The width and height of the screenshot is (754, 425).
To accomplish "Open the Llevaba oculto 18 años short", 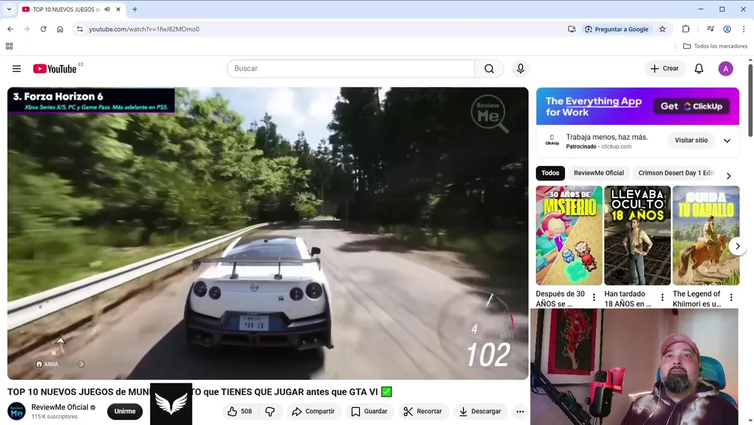I will pyautogui.click(x=638, y=236).
